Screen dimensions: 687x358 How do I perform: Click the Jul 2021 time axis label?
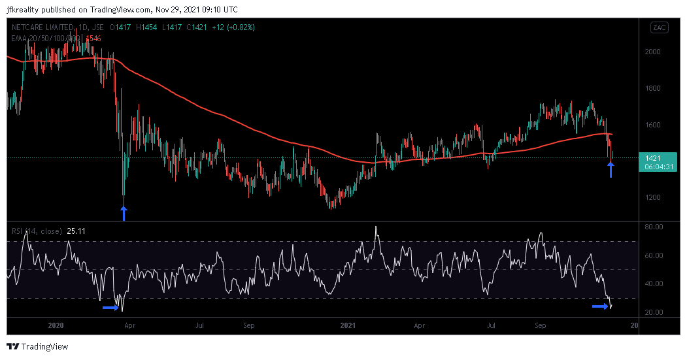pos(491,325)
